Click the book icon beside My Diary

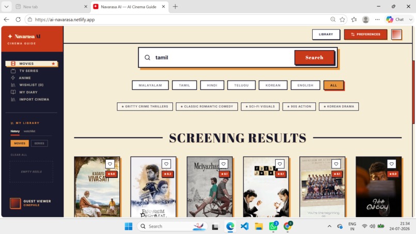(13, 92)
